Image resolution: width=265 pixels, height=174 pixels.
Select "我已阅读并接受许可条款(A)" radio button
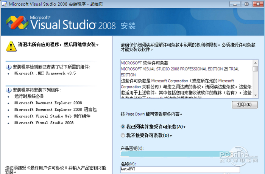123,127
